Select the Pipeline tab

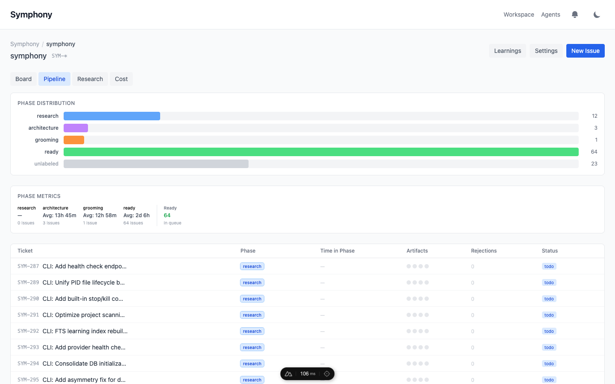[54, 79]
